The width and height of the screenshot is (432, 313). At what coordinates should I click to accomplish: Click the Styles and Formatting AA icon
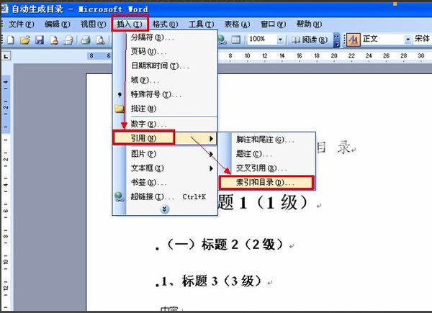(x=354, y=40)
